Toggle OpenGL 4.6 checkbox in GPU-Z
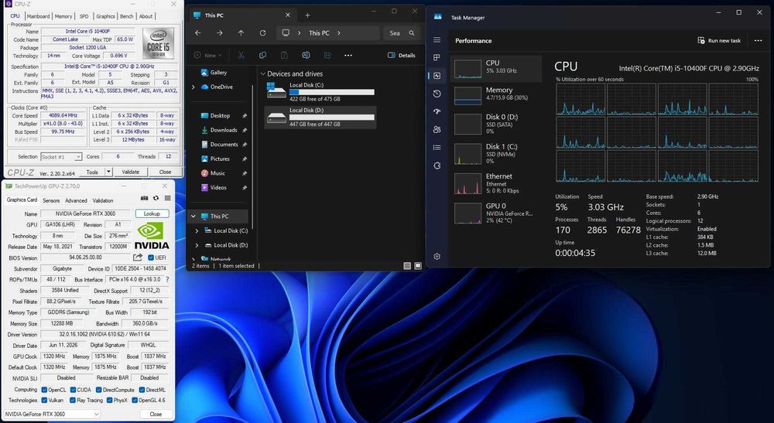This screenshot has height=423, width=774. [x=135, y=401]
